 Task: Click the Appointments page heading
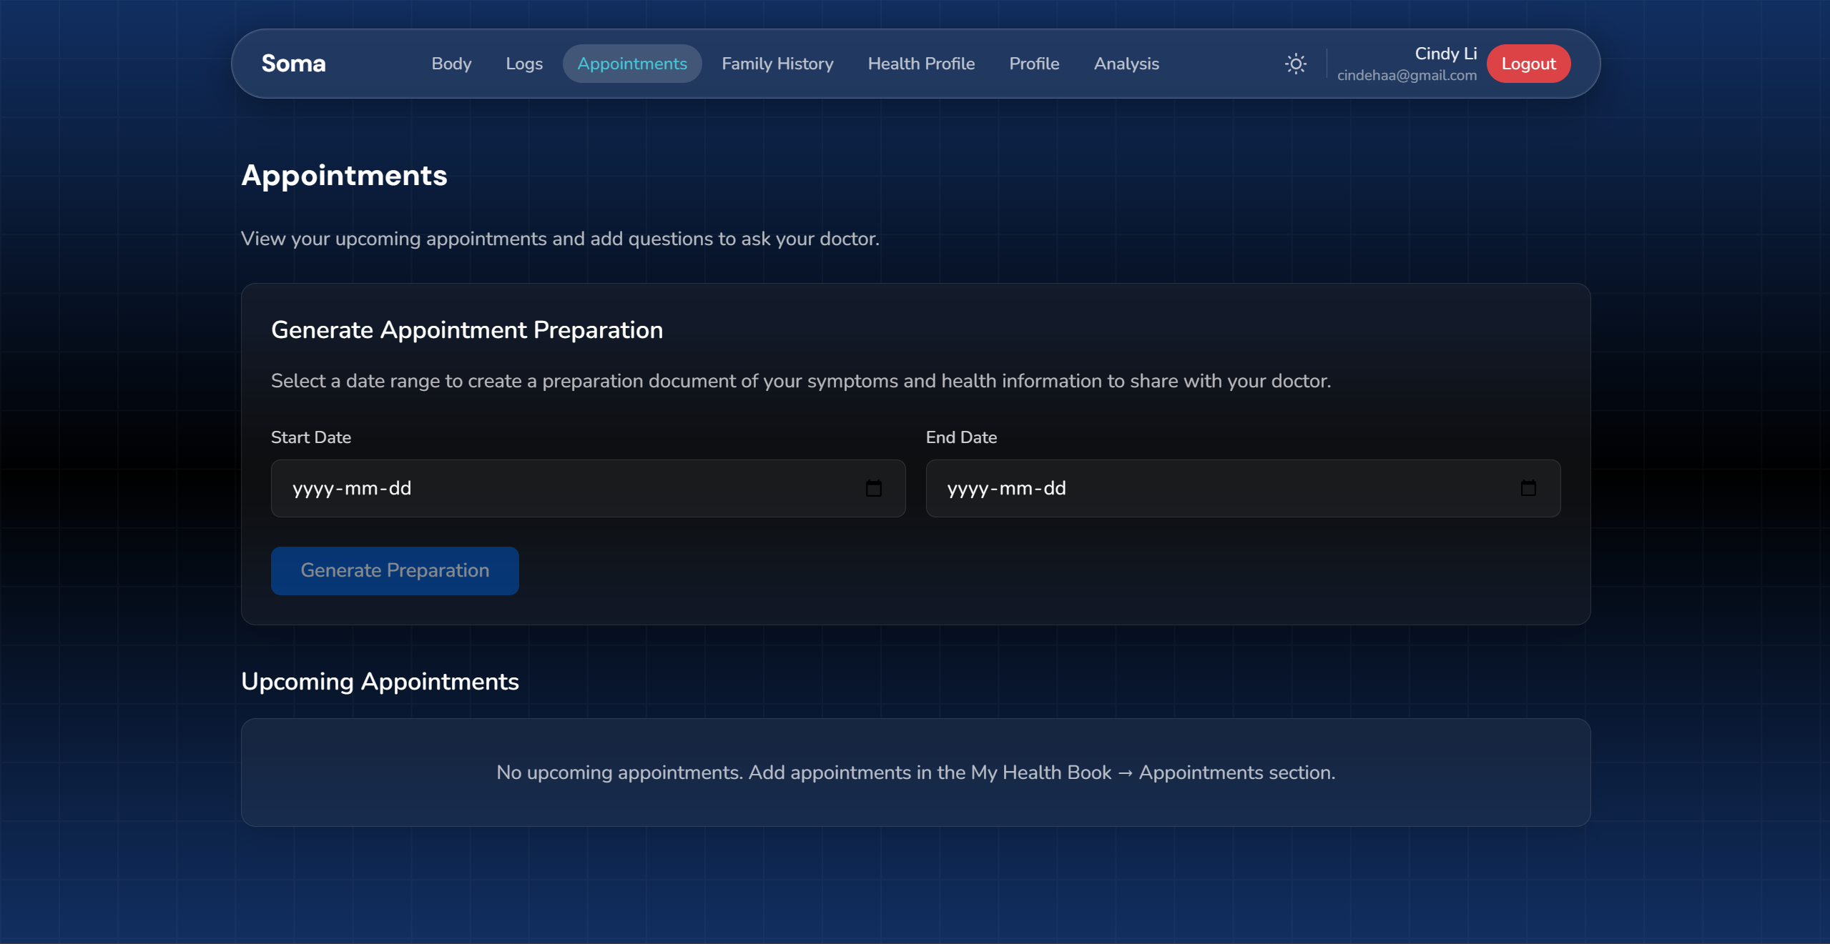(x=344, y=175)
